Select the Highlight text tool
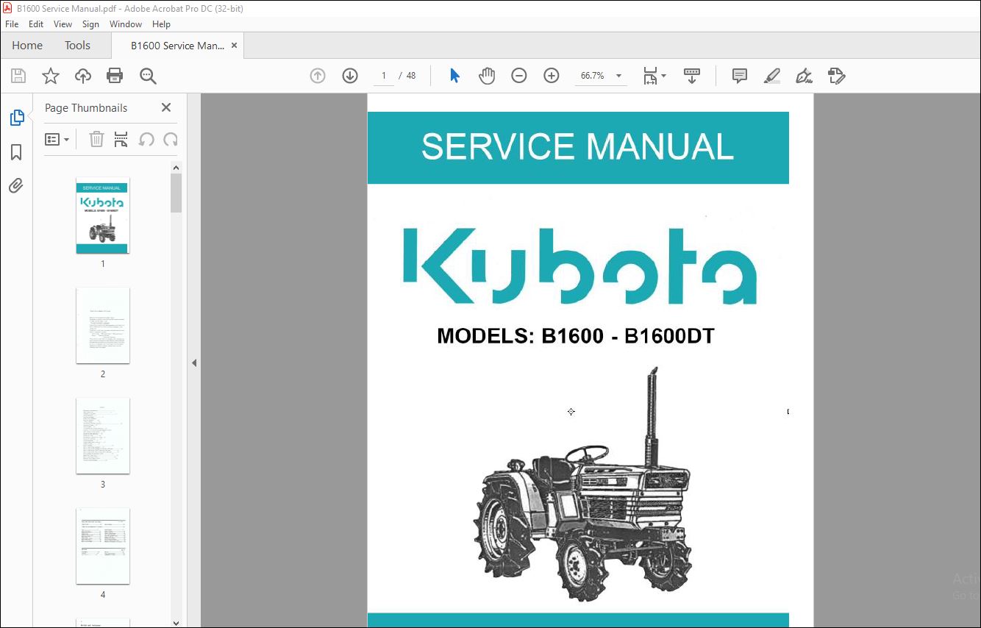 (772, 76)
